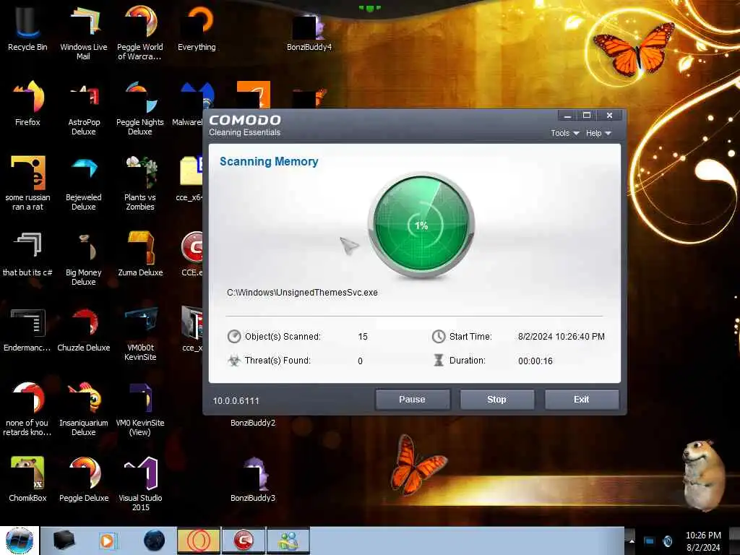Open the Windows Start menu
The width and height of the screenshot is (740, 555).
tap(20, 541)
